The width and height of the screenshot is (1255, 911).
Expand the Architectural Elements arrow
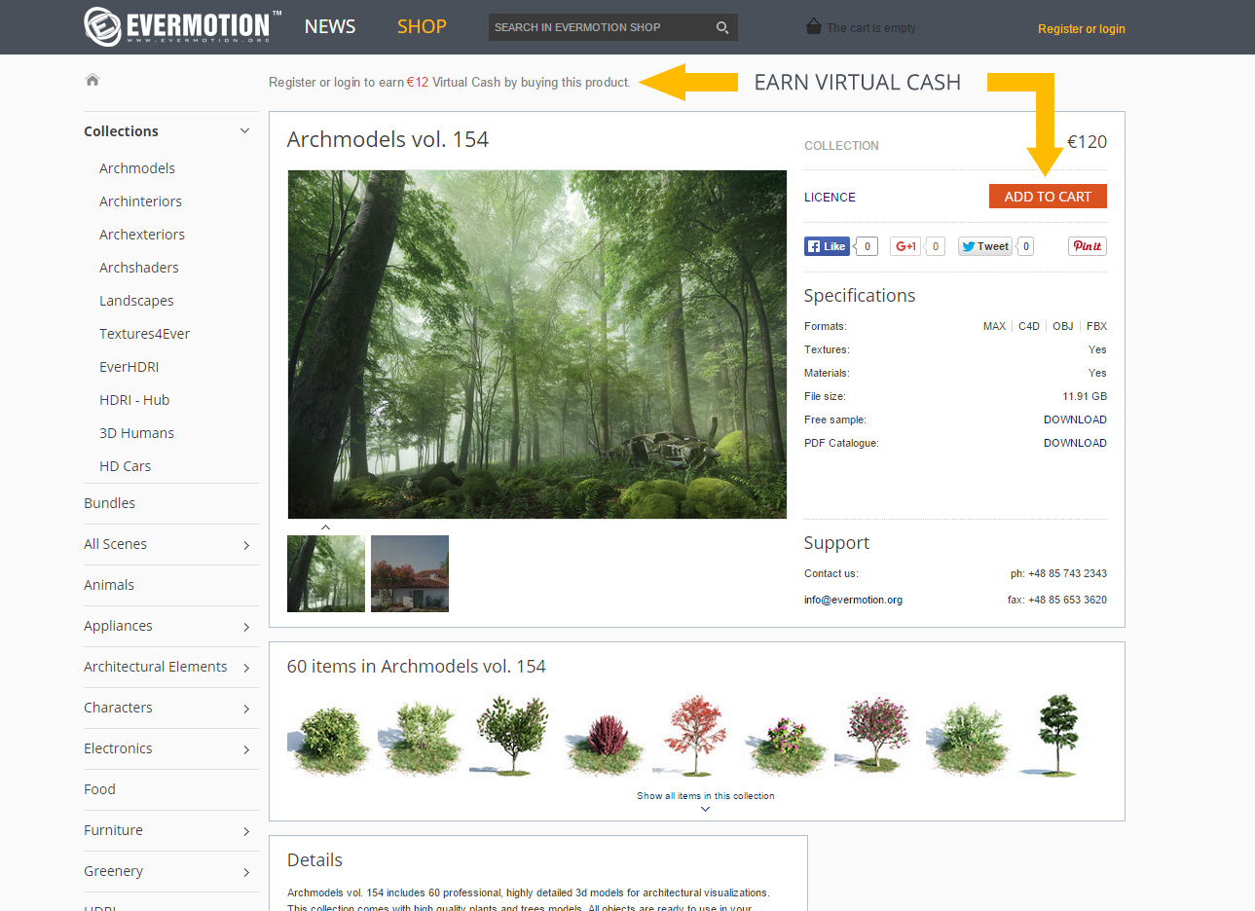[246, 668]
